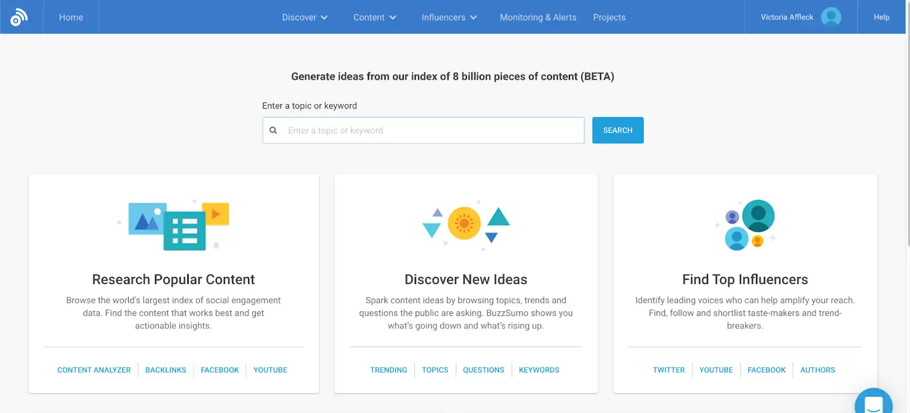
Task: Focus the topic or keyword field
Action: [423, 130]
